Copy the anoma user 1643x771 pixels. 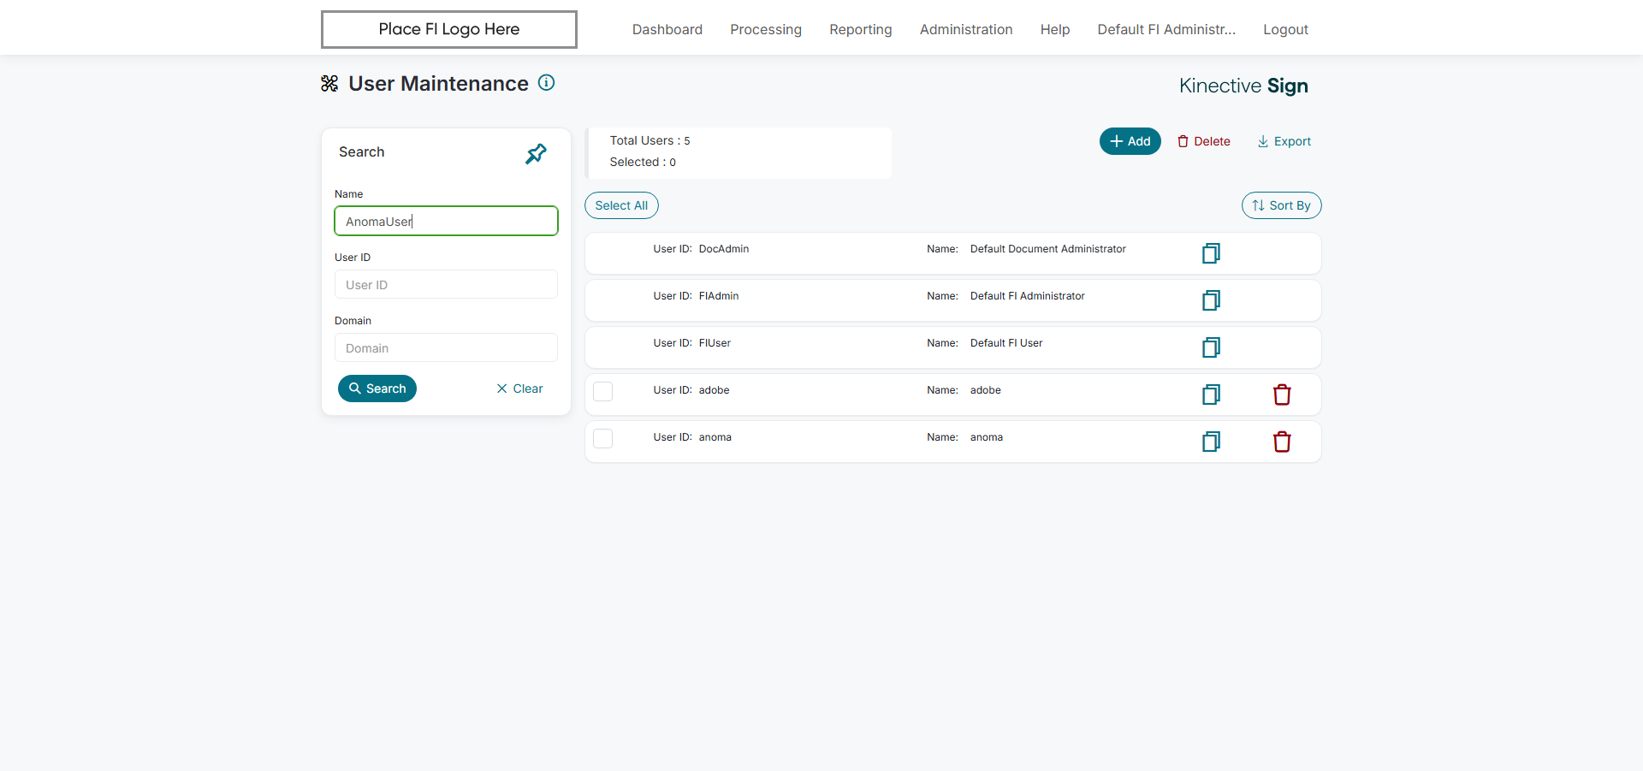1211,442
